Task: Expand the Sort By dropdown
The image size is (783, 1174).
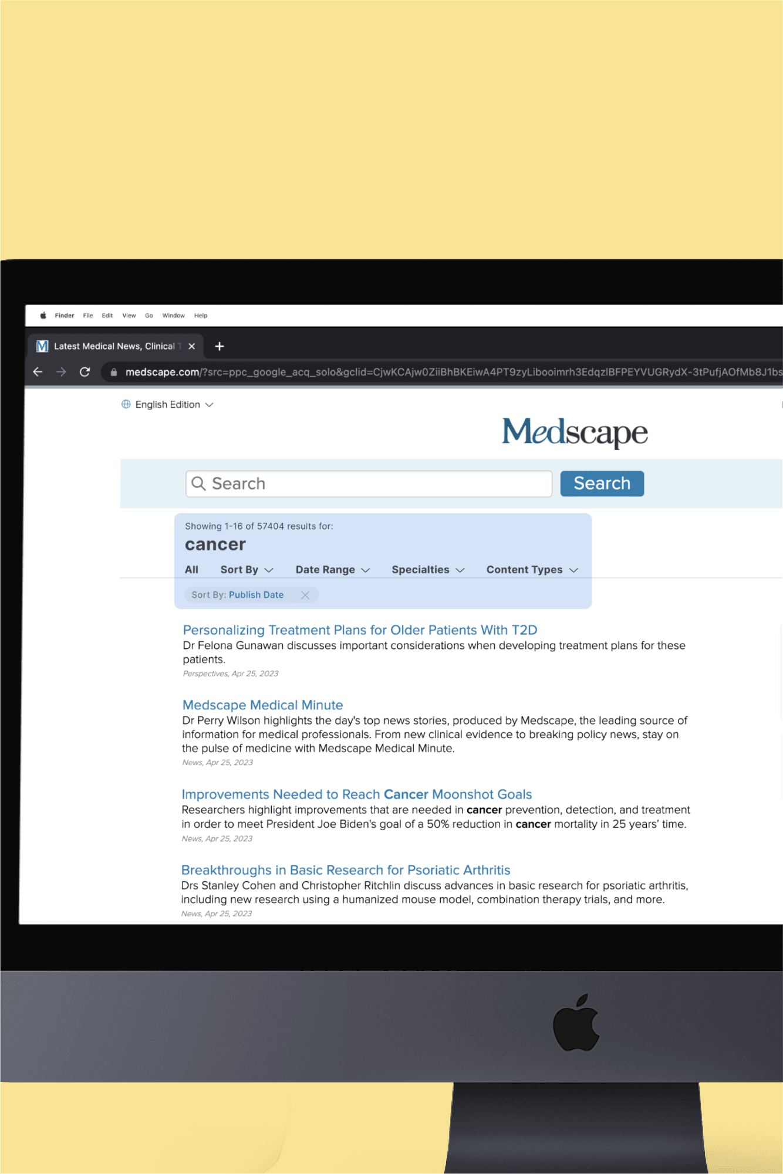Action: [247, 570]
